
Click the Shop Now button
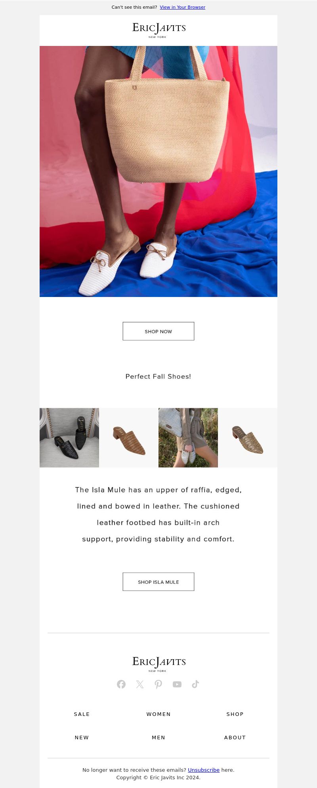coord(158,331)
